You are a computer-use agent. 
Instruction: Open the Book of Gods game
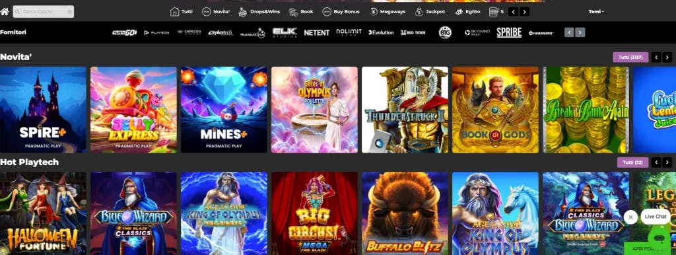pyautogui.click(x=495, y=110)
